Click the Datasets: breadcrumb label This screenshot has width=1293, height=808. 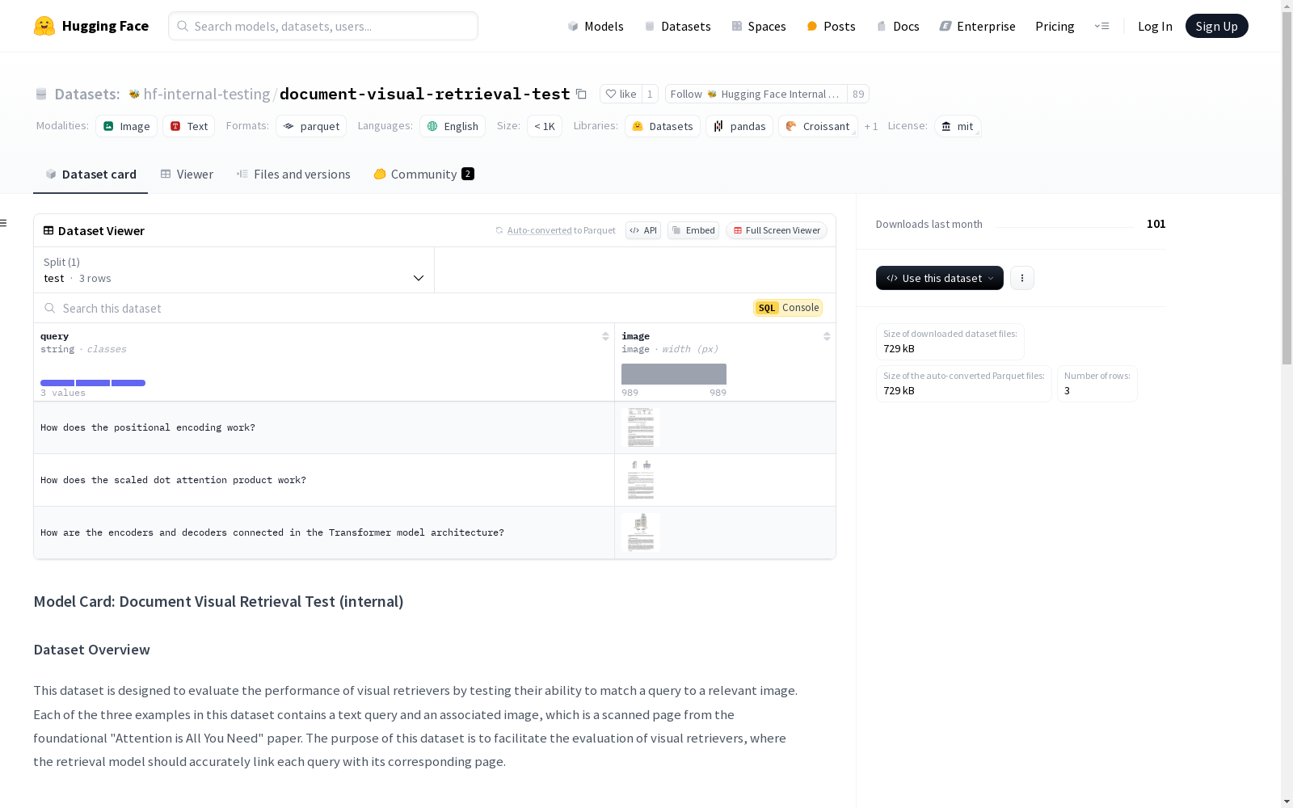click(87, 94)
